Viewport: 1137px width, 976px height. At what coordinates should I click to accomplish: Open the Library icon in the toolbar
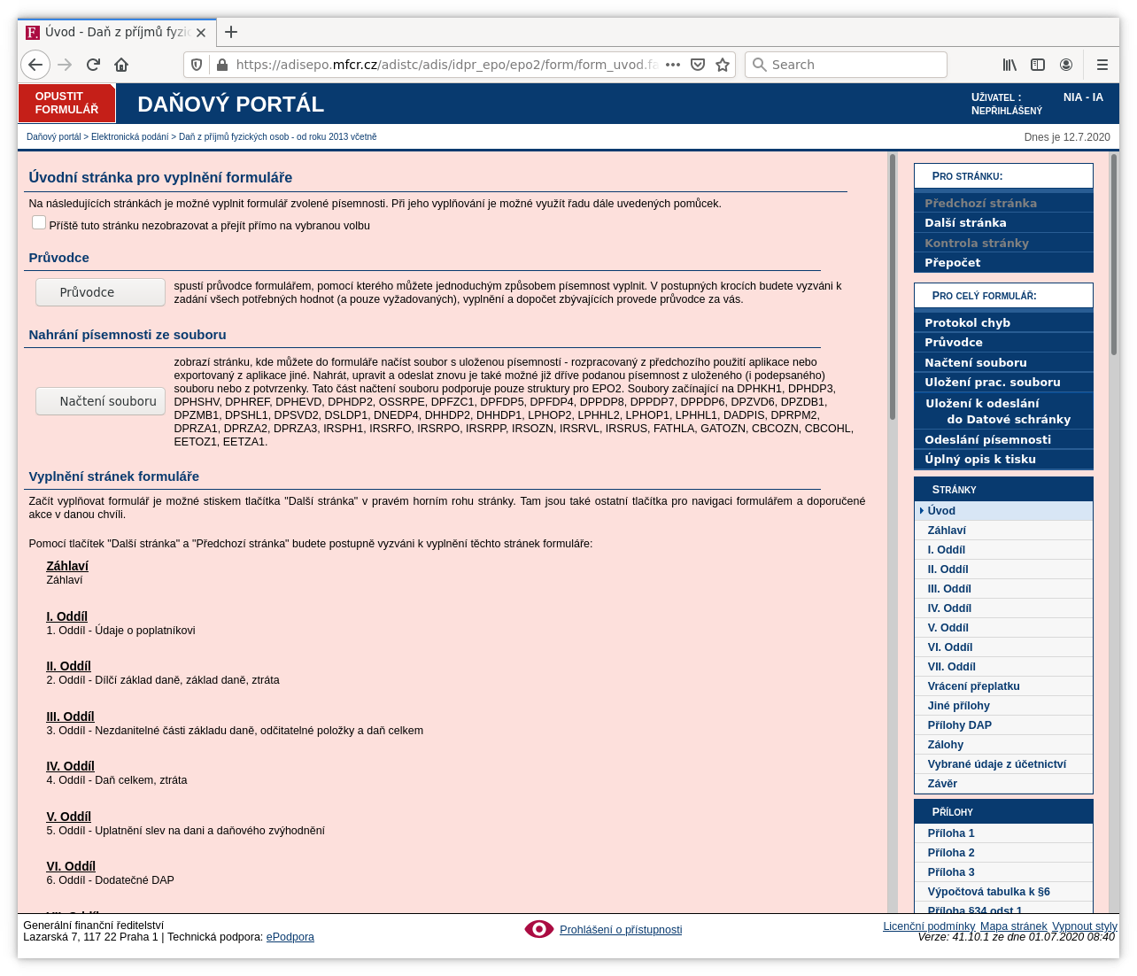(1009, 65)
